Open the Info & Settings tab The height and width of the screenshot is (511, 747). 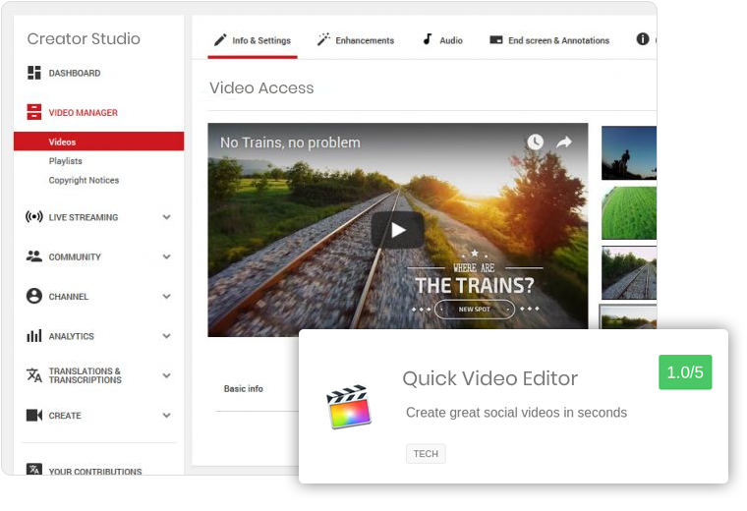pos(253,41)
